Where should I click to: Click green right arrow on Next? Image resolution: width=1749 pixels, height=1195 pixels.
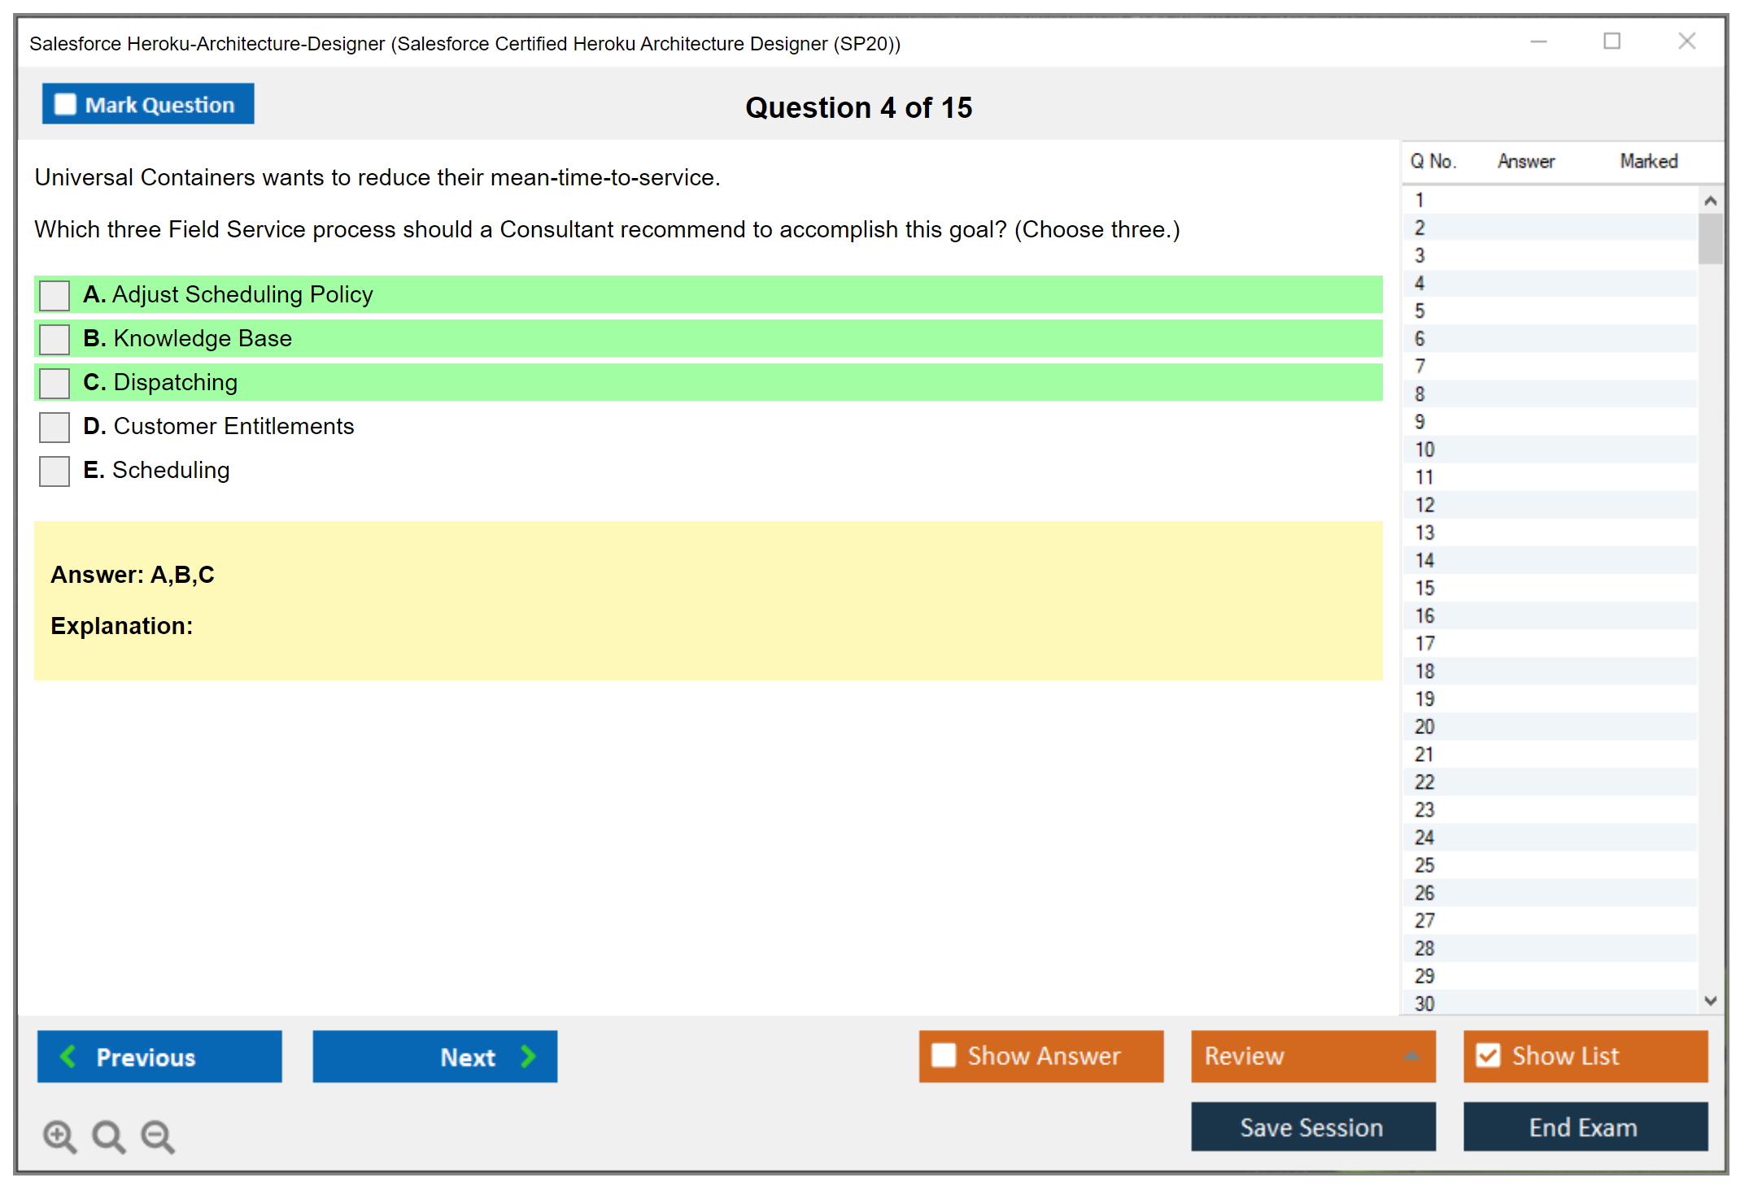[528, 1056]
